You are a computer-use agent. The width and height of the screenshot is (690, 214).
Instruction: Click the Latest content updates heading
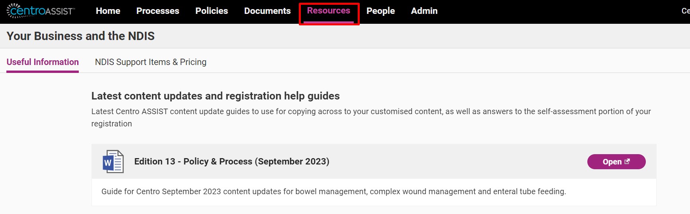[x=215, y=96]
